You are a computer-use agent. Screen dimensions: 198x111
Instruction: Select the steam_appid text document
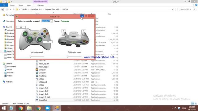tap(43, 67)
